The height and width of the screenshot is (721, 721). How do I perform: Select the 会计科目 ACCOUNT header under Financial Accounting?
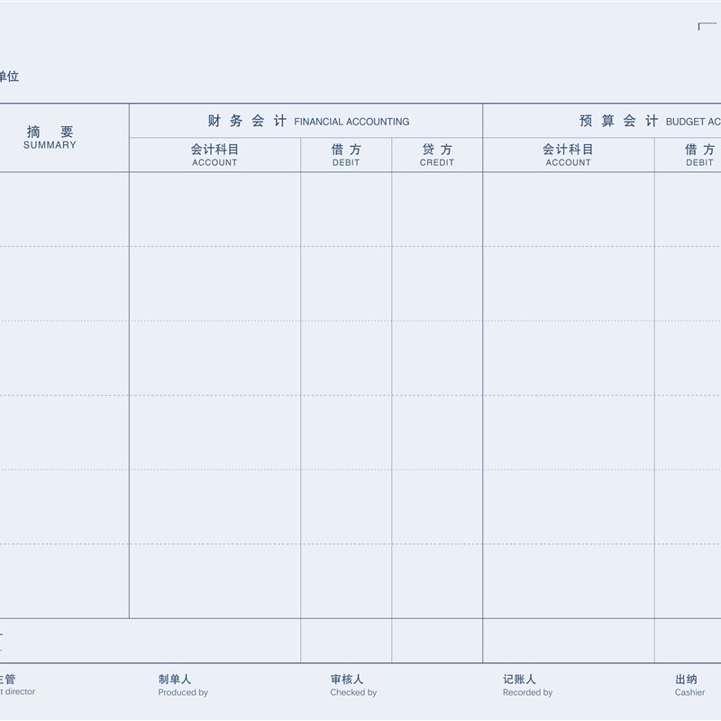pos(214,155)
